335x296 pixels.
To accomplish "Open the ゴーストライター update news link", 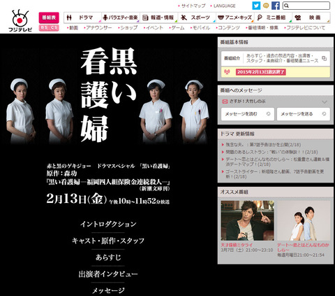I will pos(275,174).
